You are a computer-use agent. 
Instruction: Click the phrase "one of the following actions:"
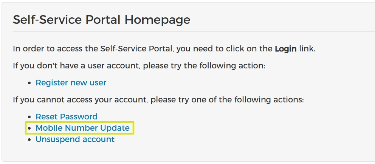(x=250, y=100)
